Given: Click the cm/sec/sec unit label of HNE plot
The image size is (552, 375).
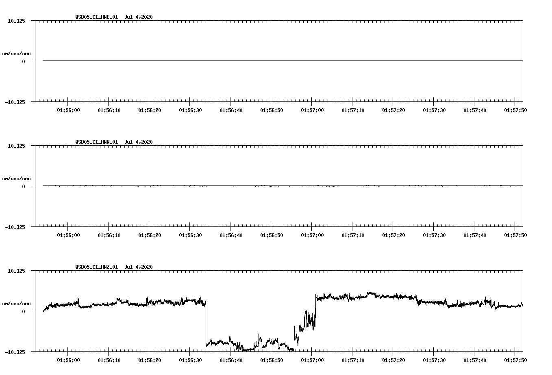Looking at the screenshot, I should (x=16, y=54).
